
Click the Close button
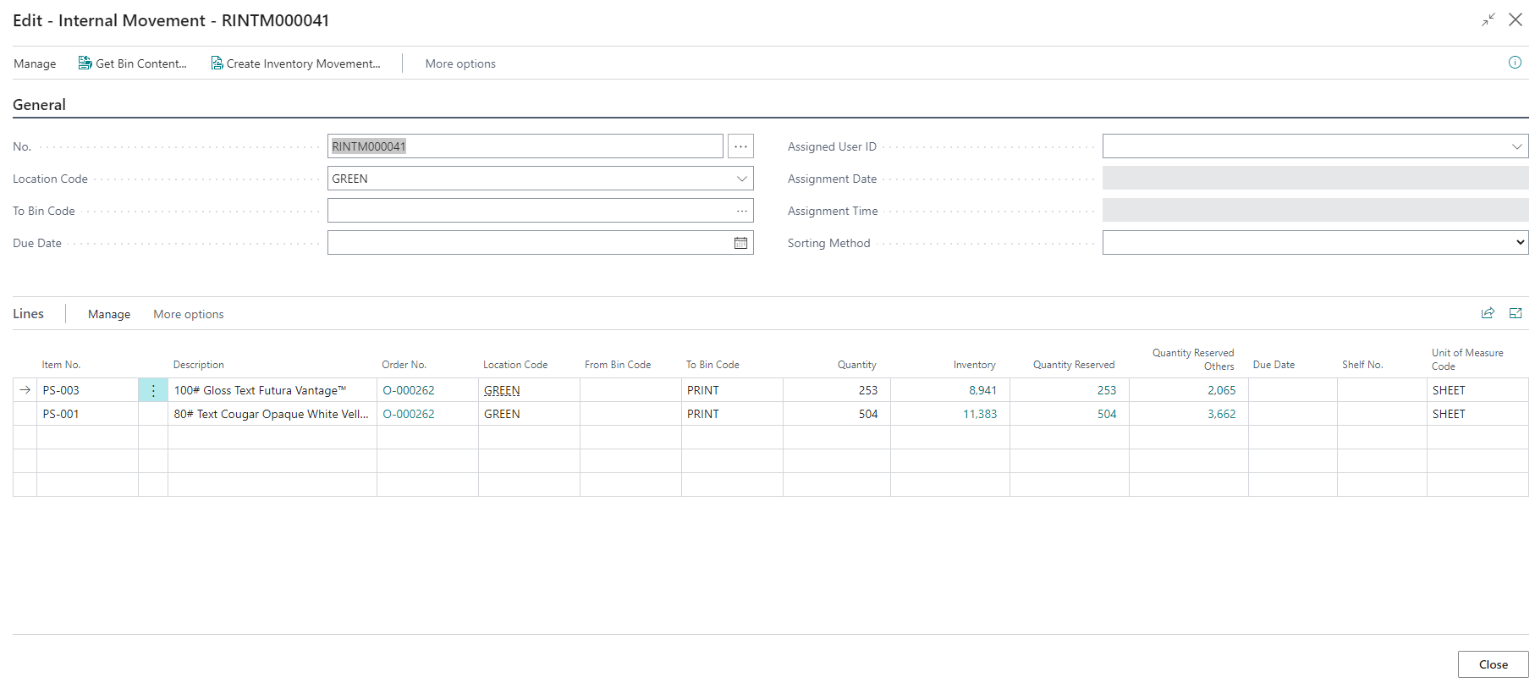(x=1493, y=664)
